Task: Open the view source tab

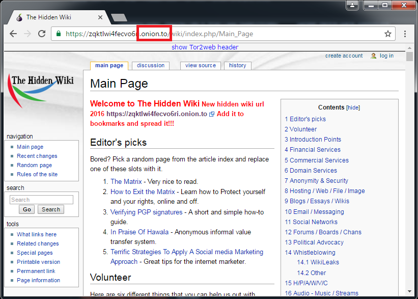Action: click(x=201, y=66)
